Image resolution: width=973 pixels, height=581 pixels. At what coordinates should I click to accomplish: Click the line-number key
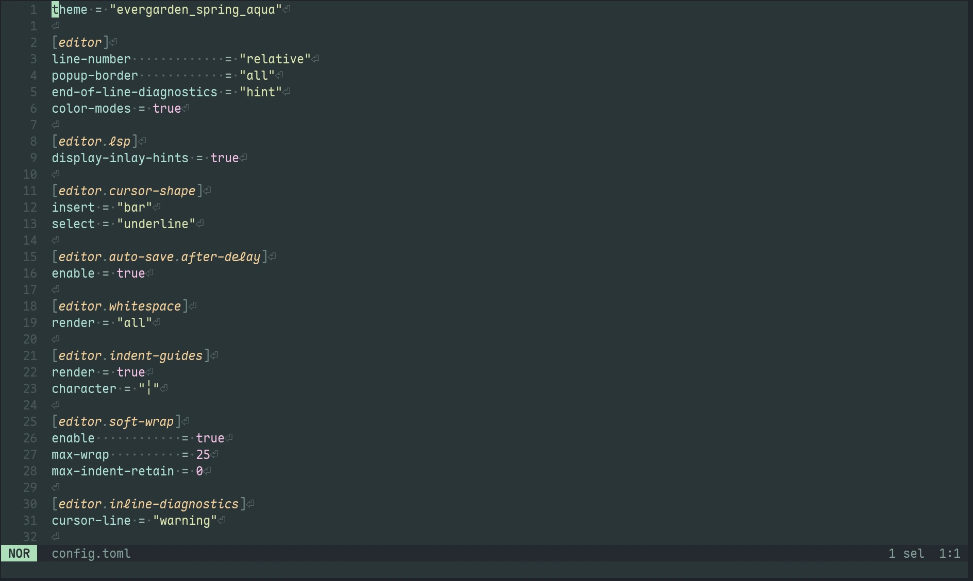[91, 59]
